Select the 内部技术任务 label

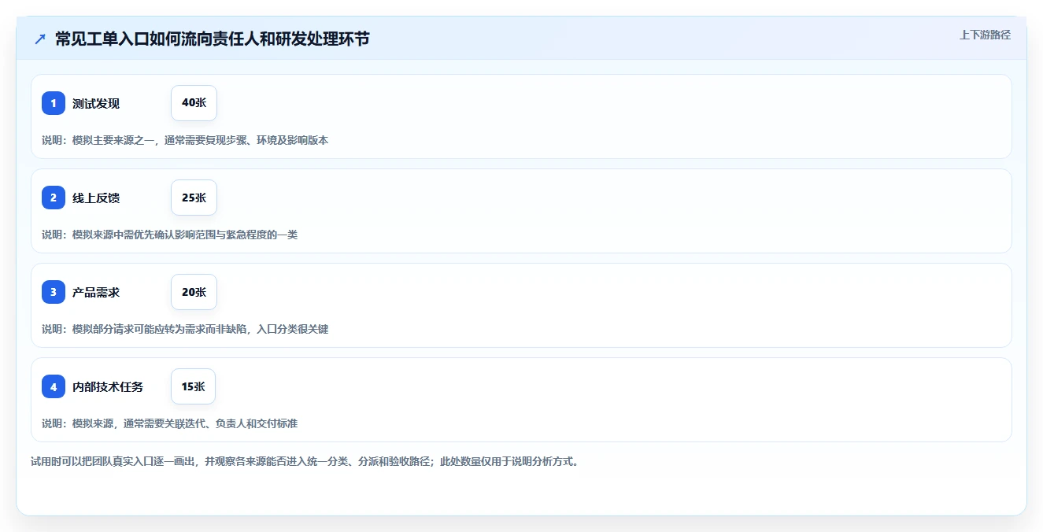pyautogui.click(x=108, y=386)
